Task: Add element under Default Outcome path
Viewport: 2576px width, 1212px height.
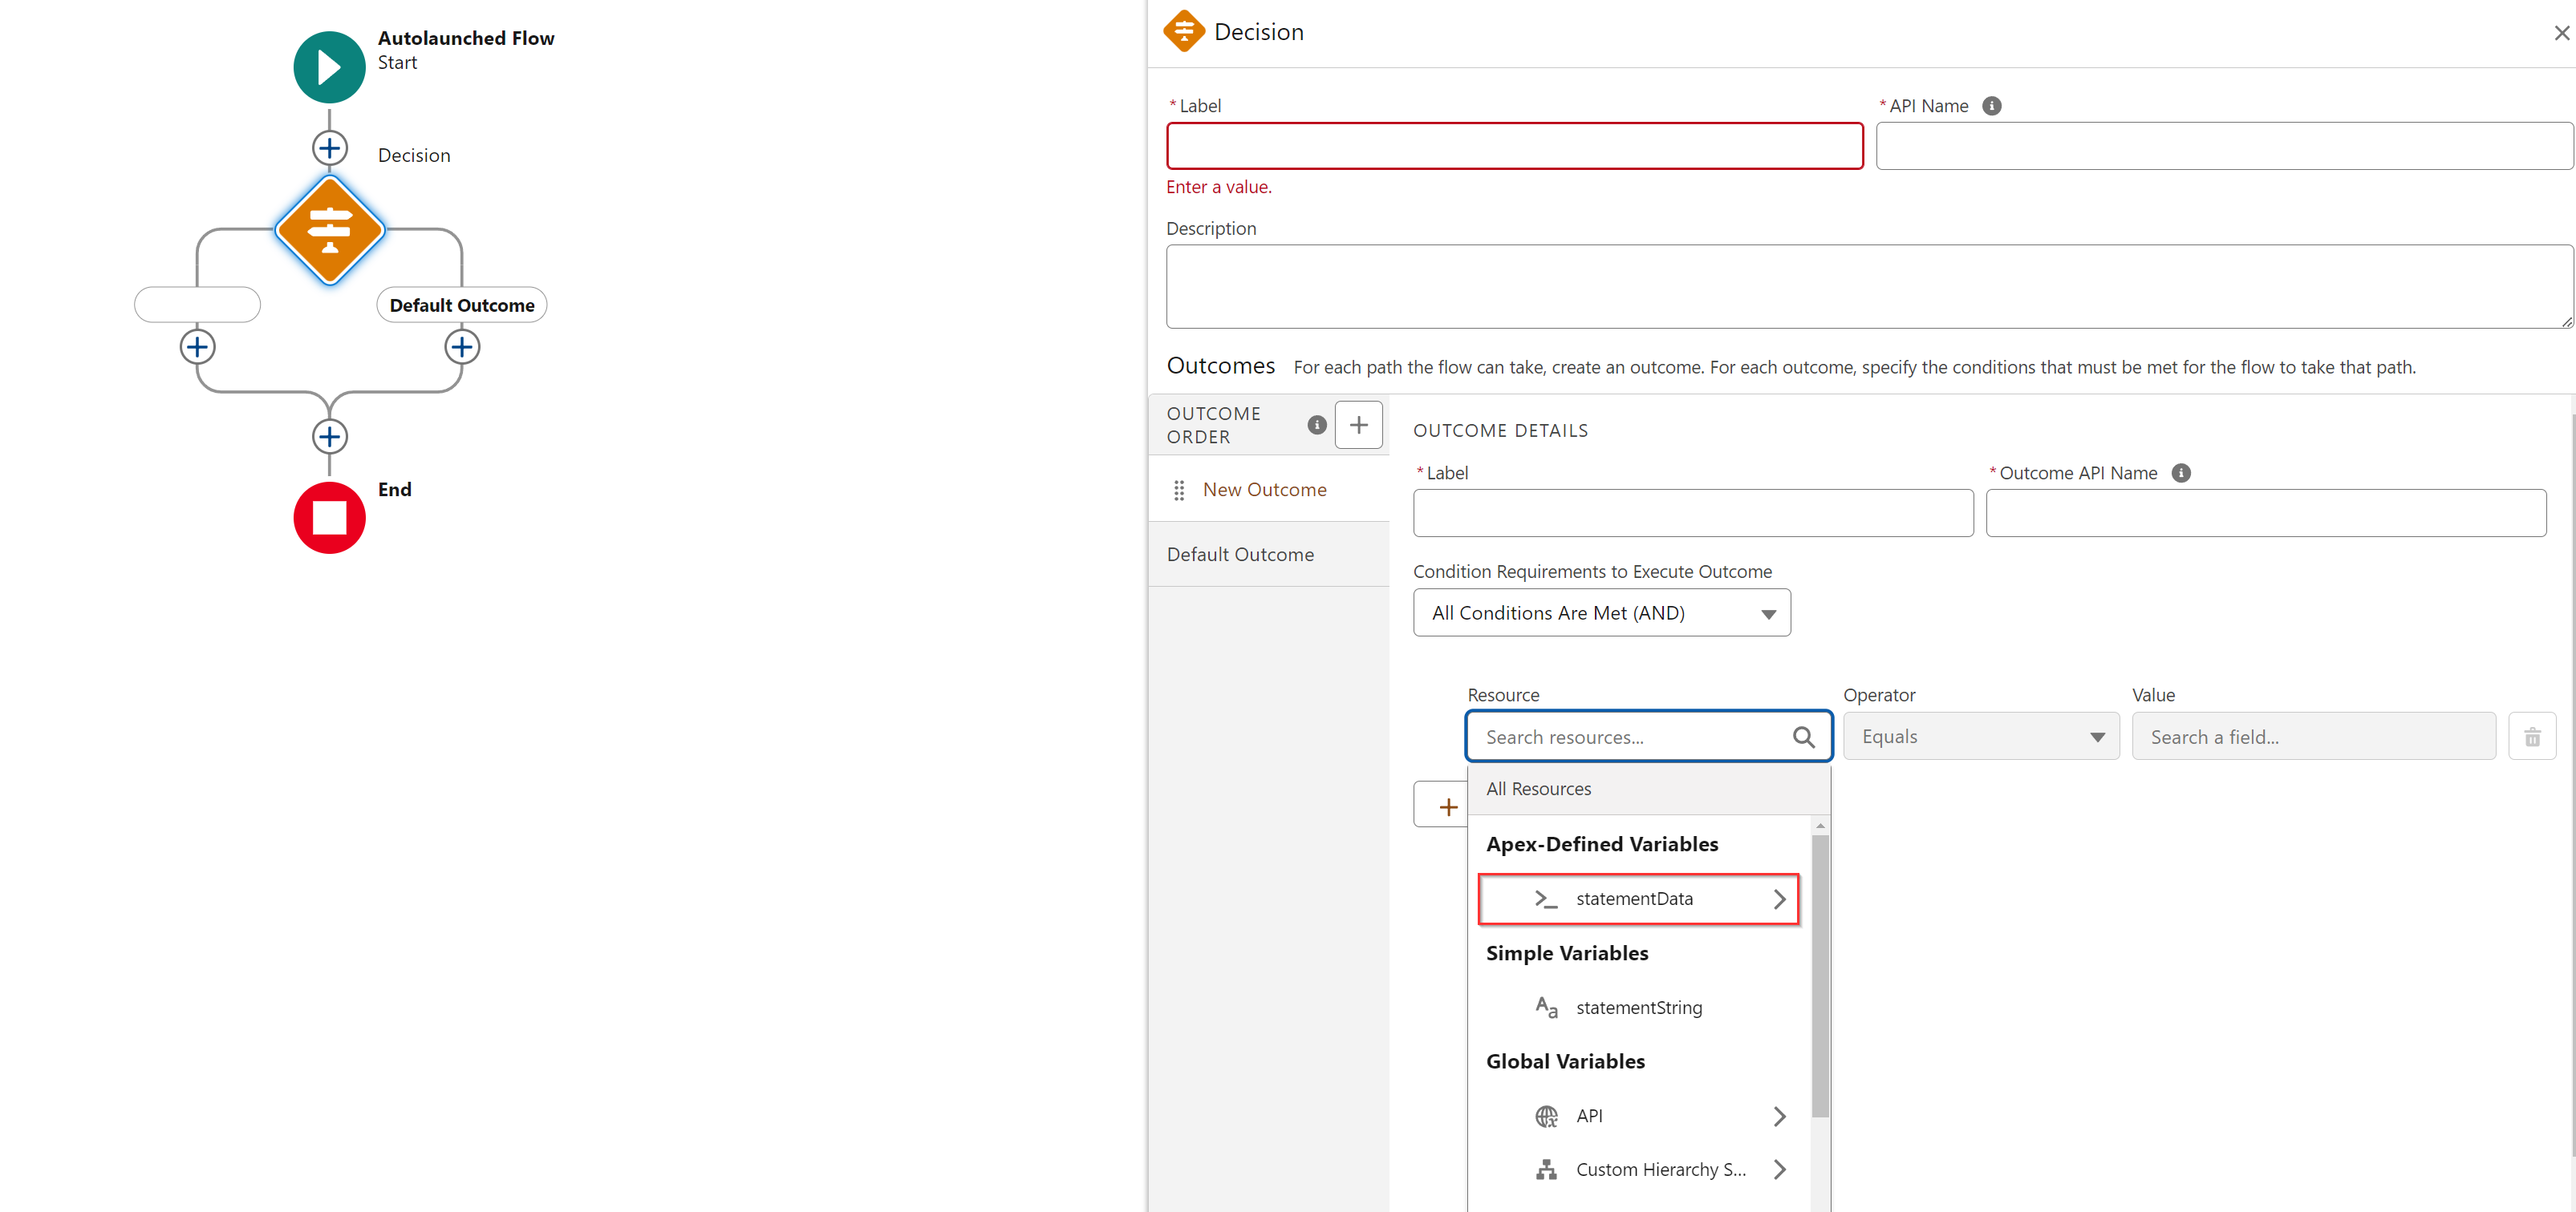Action: (461, 347)
